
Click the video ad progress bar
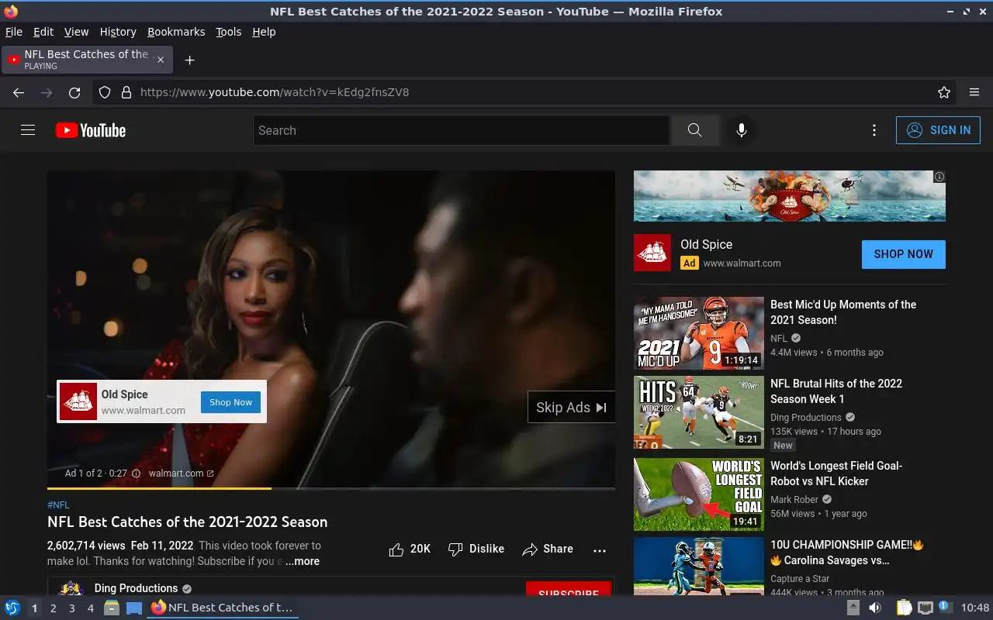point(331,488)
